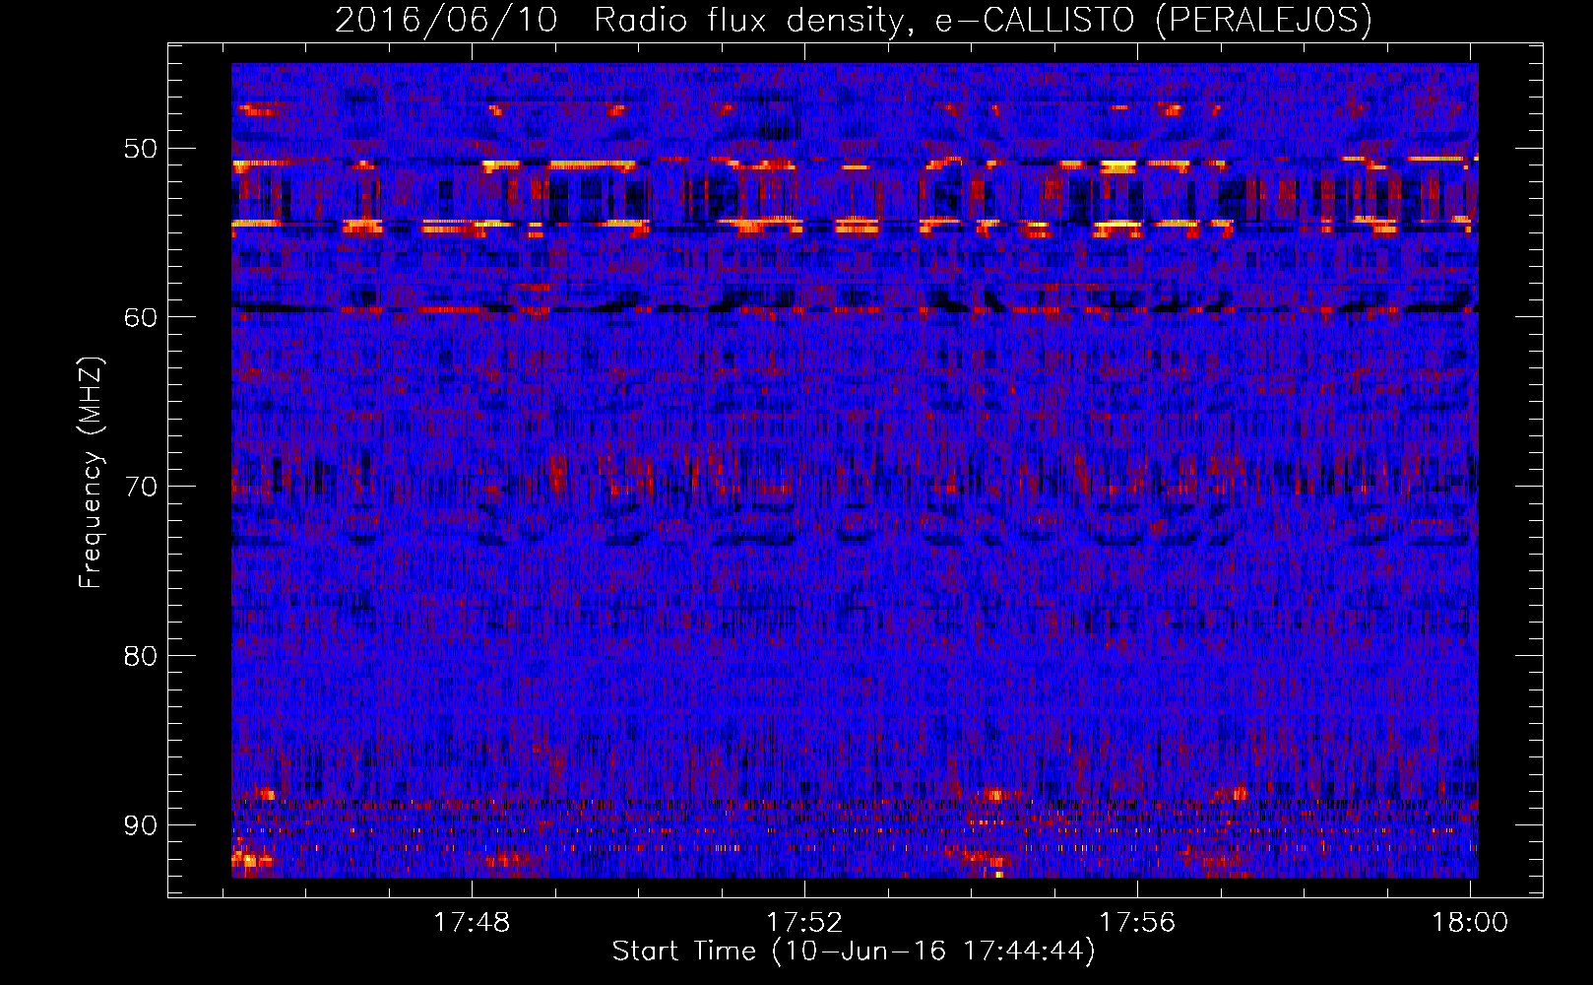Click the 18:00 time tick label

(x=1470, y=922)
